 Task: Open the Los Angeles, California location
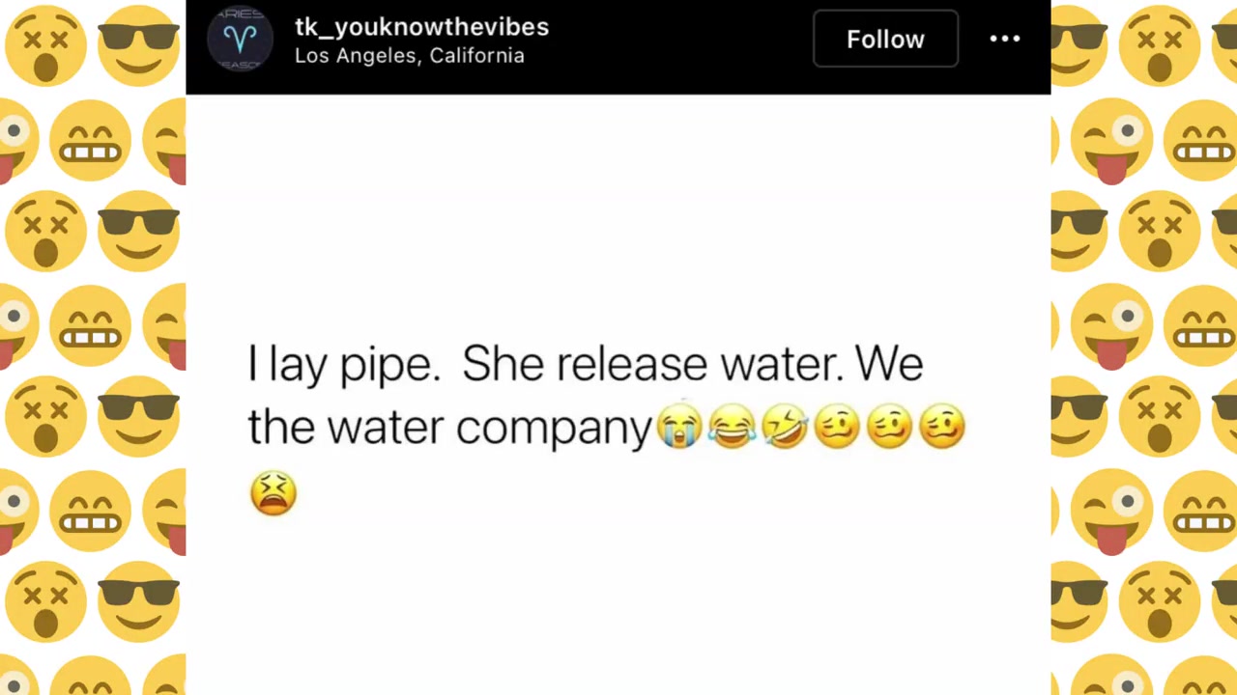pyautogui.click(x=409, y=56)
